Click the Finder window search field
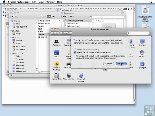The width and height of the screenshot is (155, 116). click(x=107, y=16)
